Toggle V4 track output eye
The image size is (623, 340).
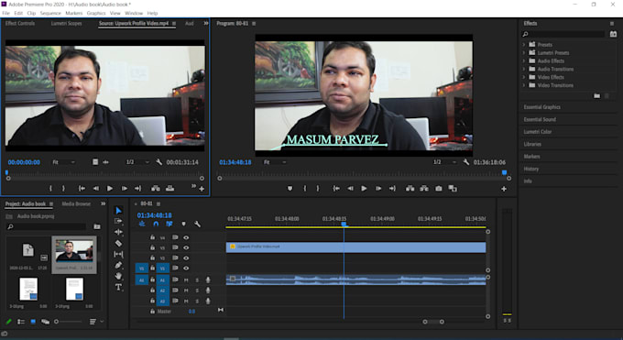click(x=186, y=237)
